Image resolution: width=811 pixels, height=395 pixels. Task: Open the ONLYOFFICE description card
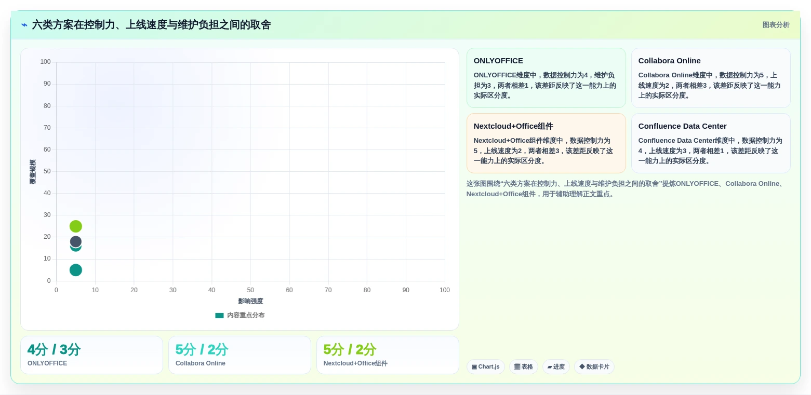(546, 78)
